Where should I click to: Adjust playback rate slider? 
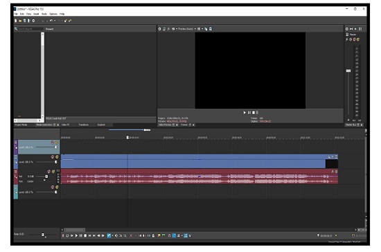point(43,235)
